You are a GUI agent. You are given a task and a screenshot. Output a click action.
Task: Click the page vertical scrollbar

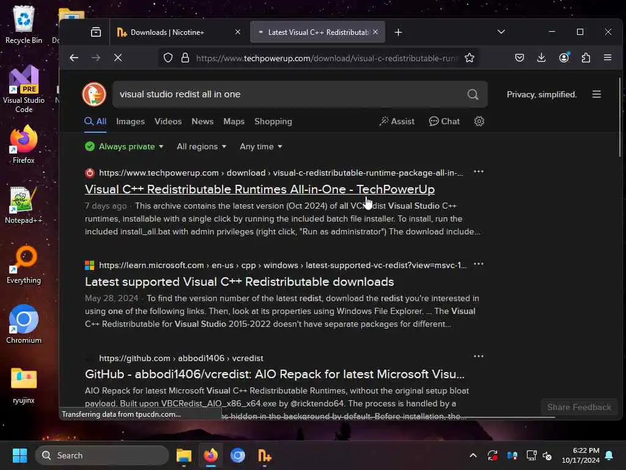pos(620,117)
